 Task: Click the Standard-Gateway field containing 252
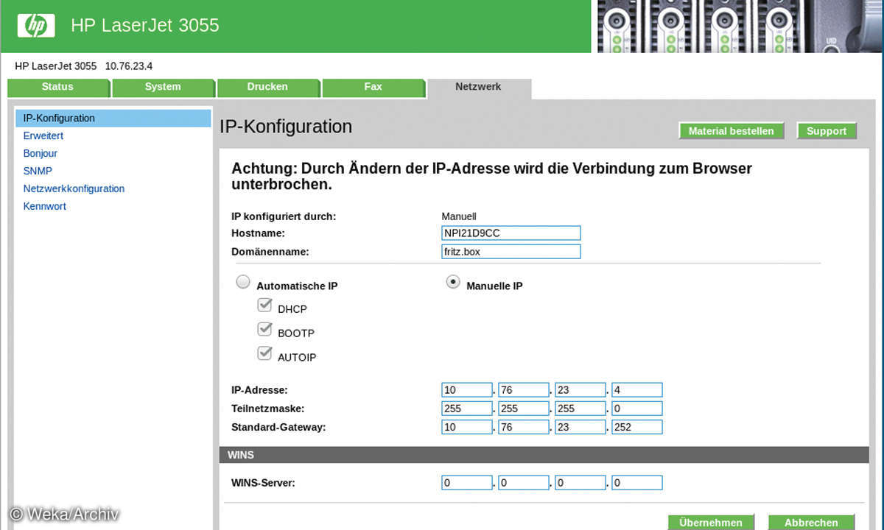(x=636, y=427)
